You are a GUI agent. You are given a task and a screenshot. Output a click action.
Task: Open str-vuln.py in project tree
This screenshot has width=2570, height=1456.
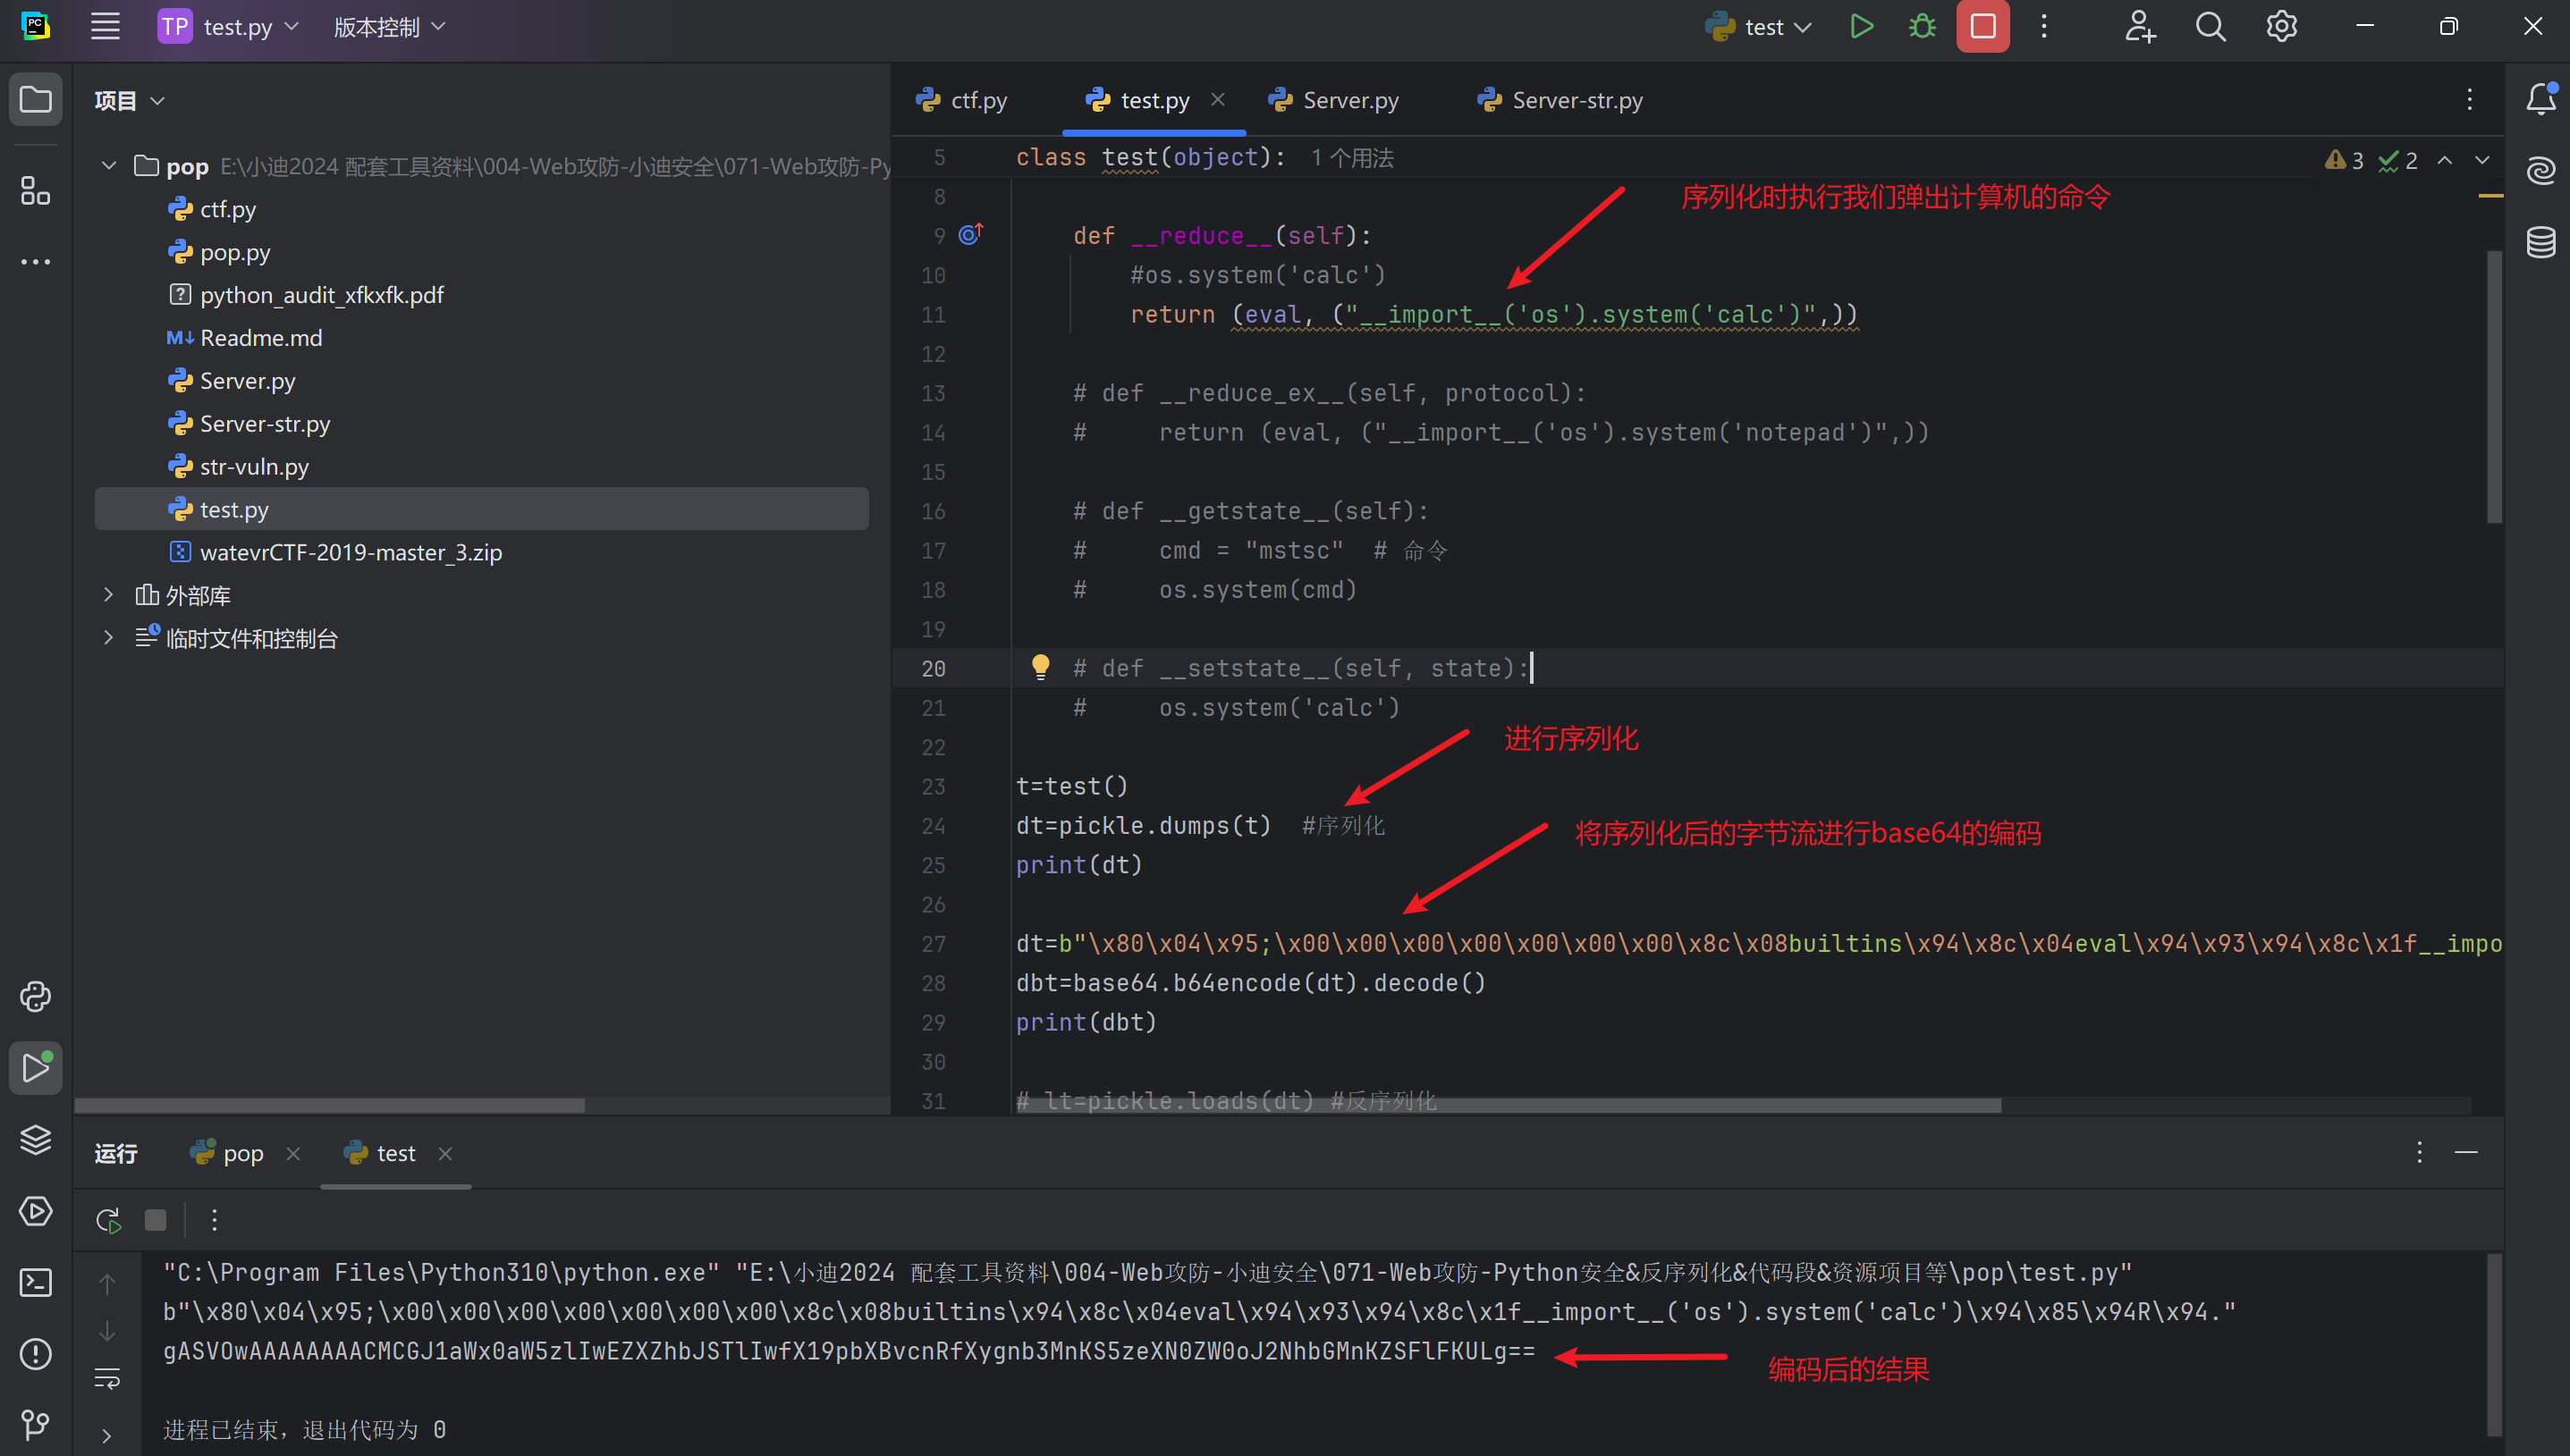[x=254, y=467]
